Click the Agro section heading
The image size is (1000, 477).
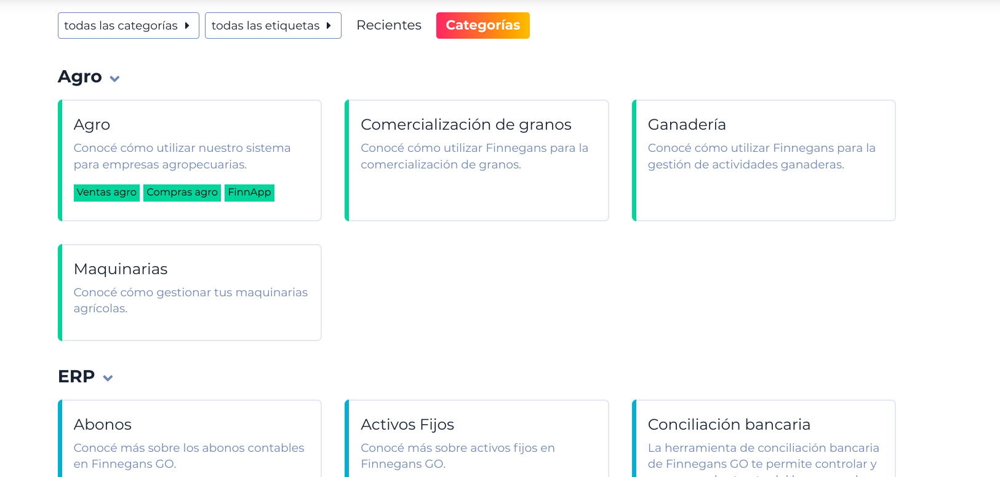[x=80, y=77]
